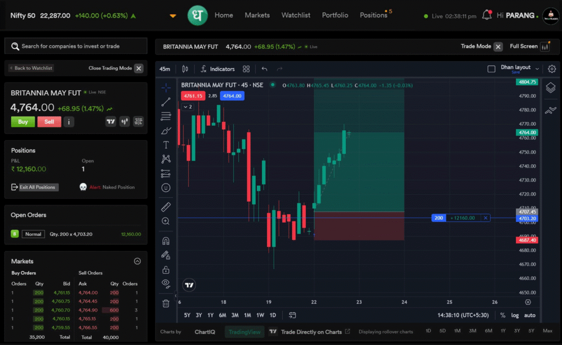
Task: Open the Watchlist tab in navigation
Action: click(296, 15)
